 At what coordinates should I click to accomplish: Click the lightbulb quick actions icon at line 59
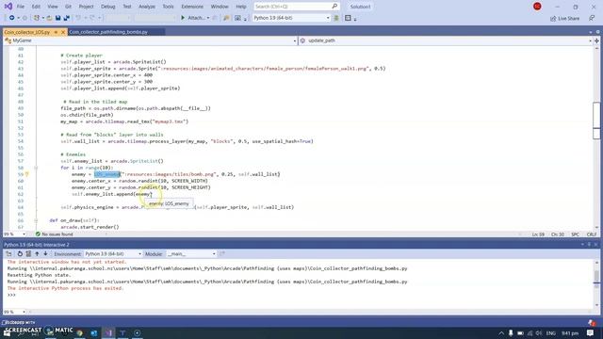point(27,174)
